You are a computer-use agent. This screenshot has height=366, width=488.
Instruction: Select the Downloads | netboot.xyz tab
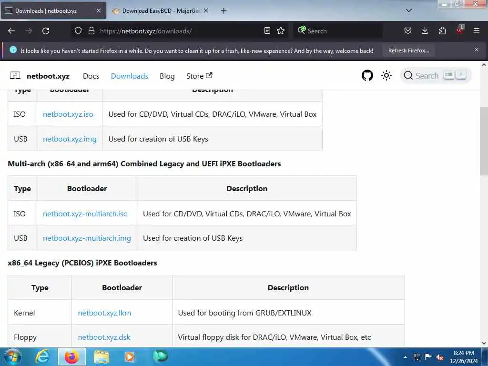coord(53,10)
